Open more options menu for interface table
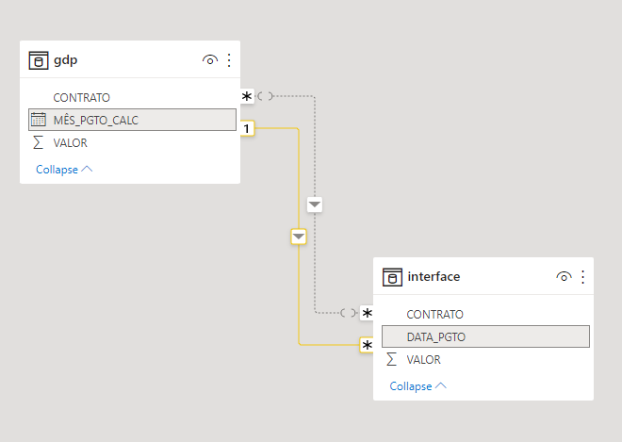Screen dimensions: 622x442 [582, 277]
